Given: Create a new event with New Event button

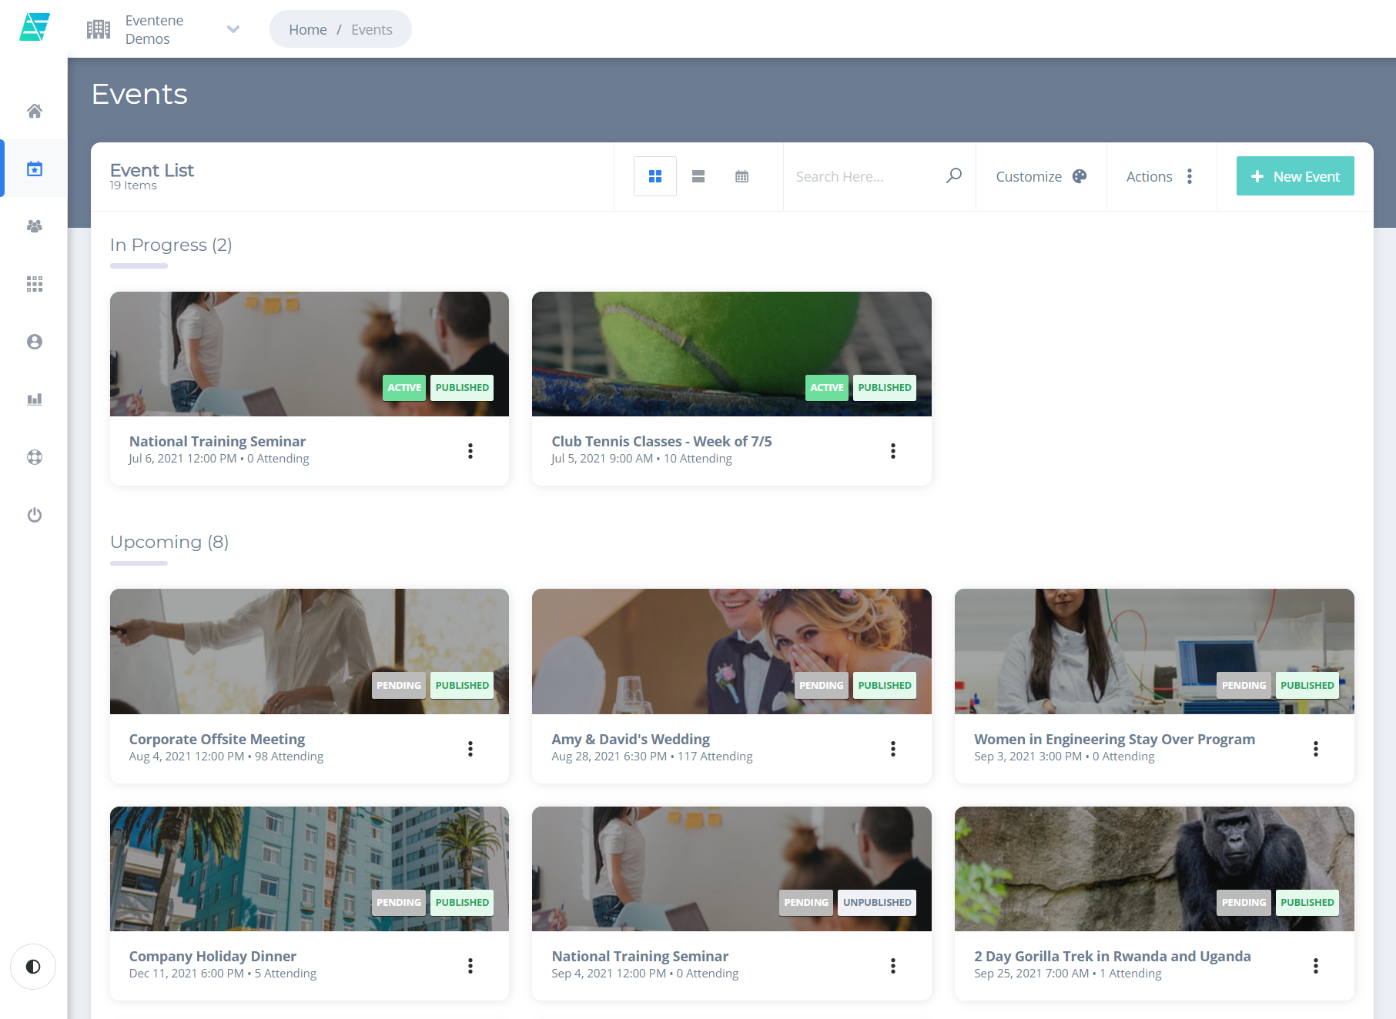Looking at the screenshot, I should [1295, 175].
